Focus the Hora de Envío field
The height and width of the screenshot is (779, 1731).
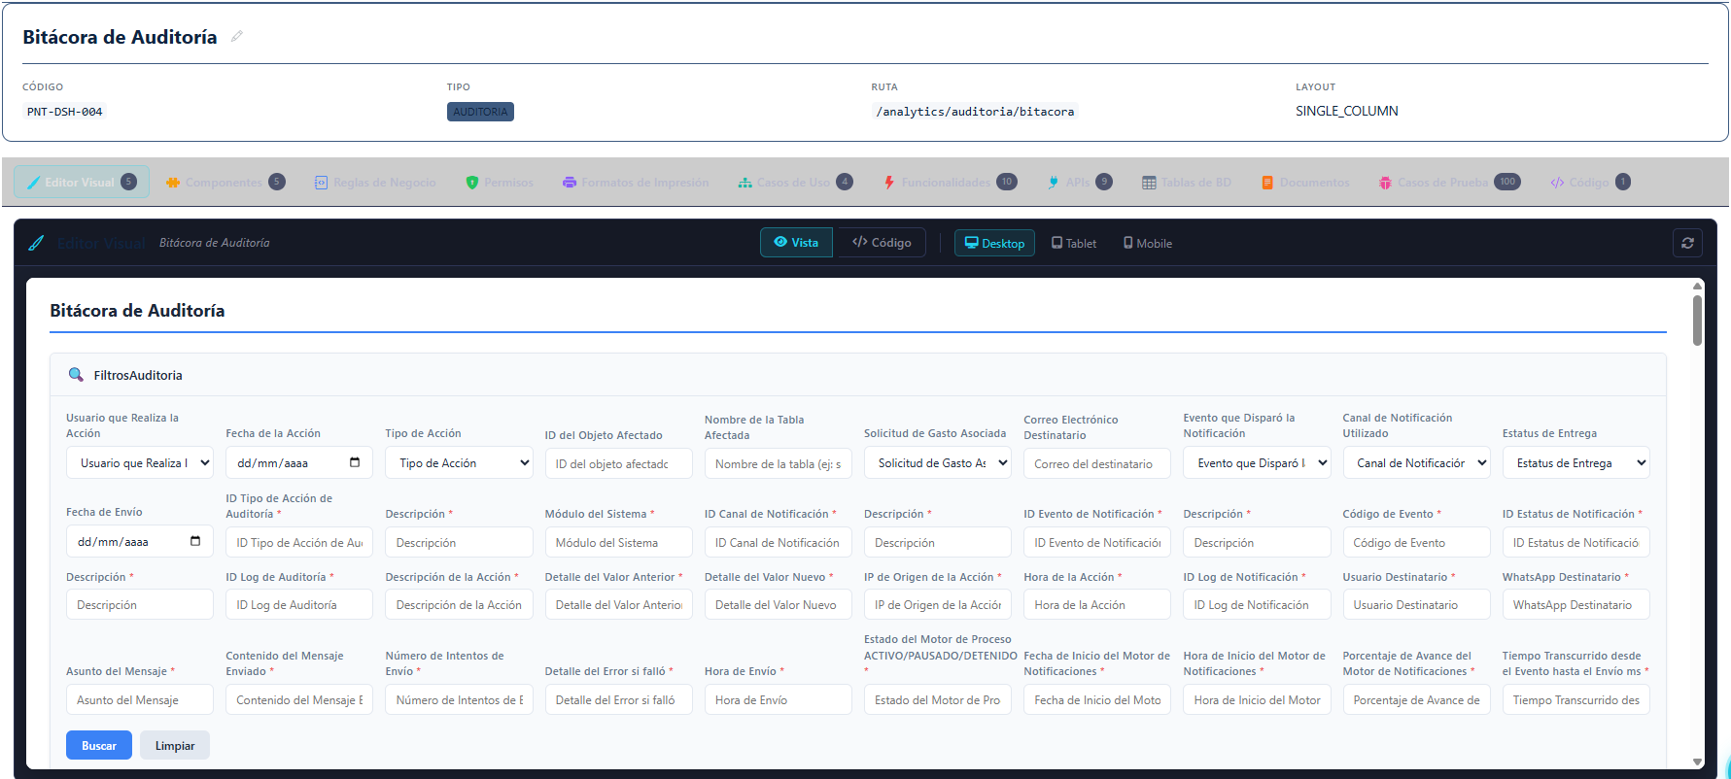(x=779, y=699)
